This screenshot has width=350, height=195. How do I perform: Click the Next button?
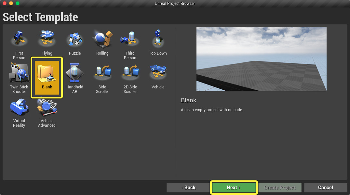click(x=234, y=188)
